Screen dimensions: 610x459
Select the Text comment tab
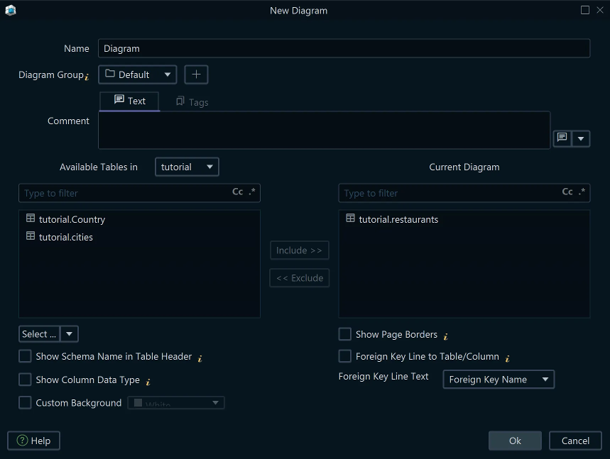click(129, 101)
